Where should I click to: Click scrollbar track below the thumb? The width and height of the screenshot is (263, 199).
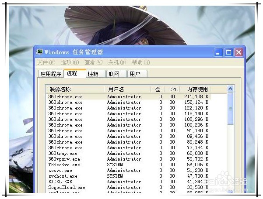[231, 157]
